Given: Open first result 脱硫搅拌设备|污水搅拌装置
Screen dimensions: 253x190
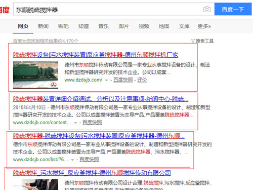Looking at the screenshot, I should (x=96, y=55).
